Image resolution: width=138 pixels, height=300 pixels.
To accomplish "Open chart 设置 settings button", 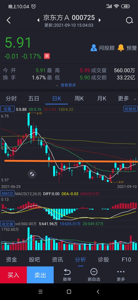I will coord(7,109).
